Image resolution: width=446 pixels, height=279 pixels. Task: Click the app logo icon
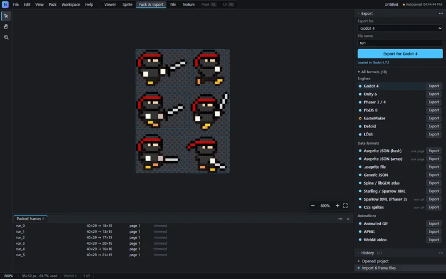[5, 5]
